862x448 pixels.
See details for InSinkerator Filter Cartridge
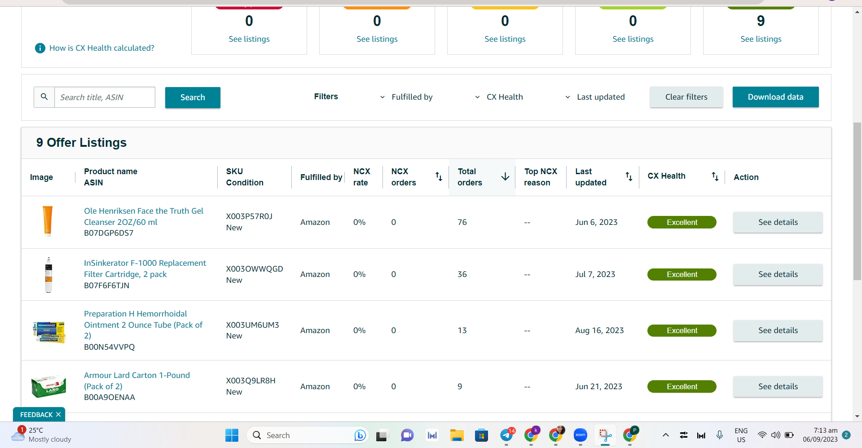click(778, 274)
